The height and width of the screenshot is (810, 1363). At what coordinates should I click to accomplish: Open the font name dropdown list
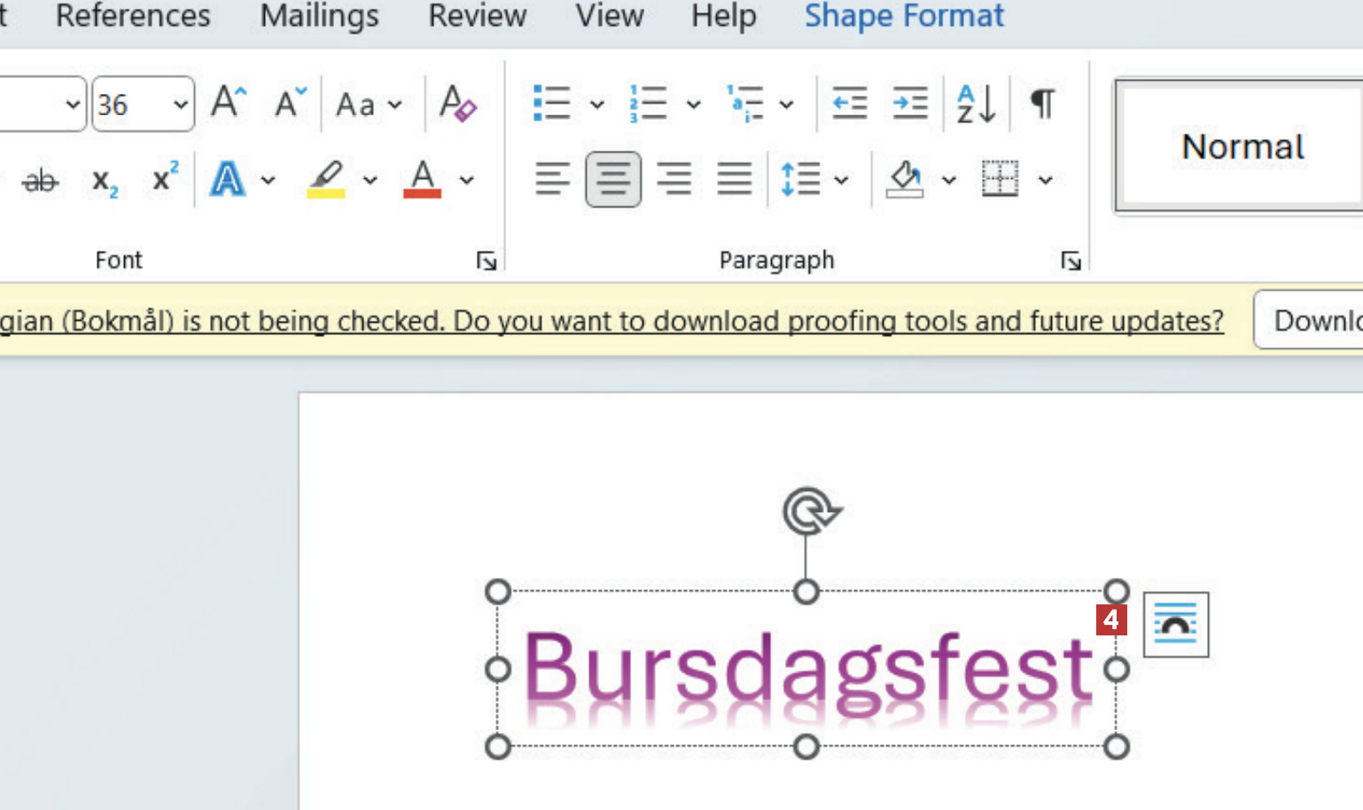point(73,105)
